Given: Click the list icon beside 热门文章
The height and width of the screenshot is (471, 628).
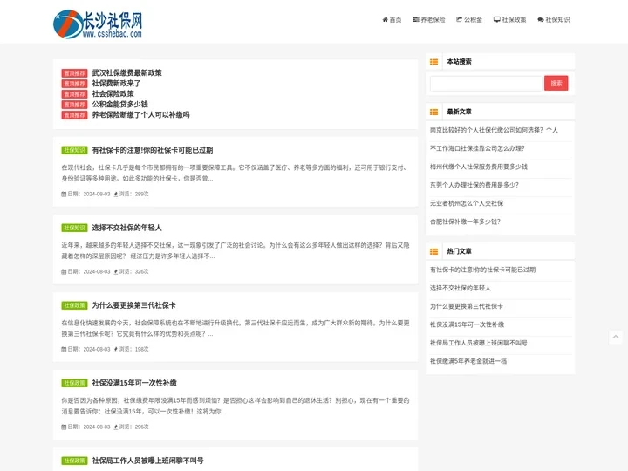Looking at the screenshot, I should 433,251.
